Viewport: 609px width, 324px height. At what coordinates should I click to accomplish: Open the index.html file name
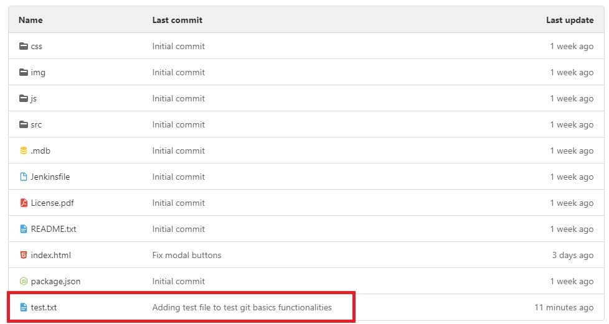[x=50, y=255]
